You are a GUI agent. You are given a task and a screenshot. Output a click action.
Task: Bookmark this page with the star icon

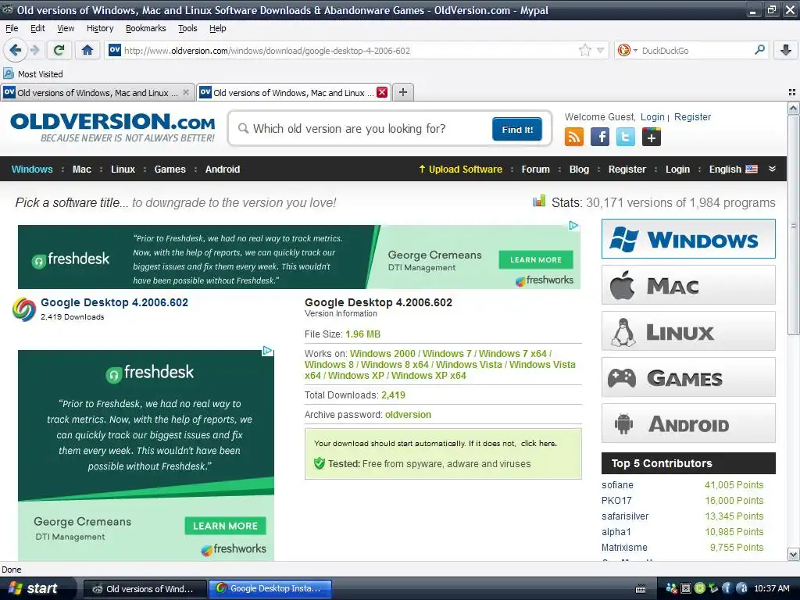tap(584, 50)
